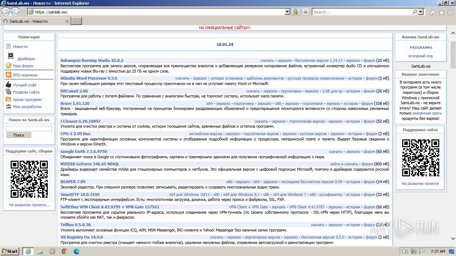Click the site search text field
456x256 pixels.
[29, 128]
